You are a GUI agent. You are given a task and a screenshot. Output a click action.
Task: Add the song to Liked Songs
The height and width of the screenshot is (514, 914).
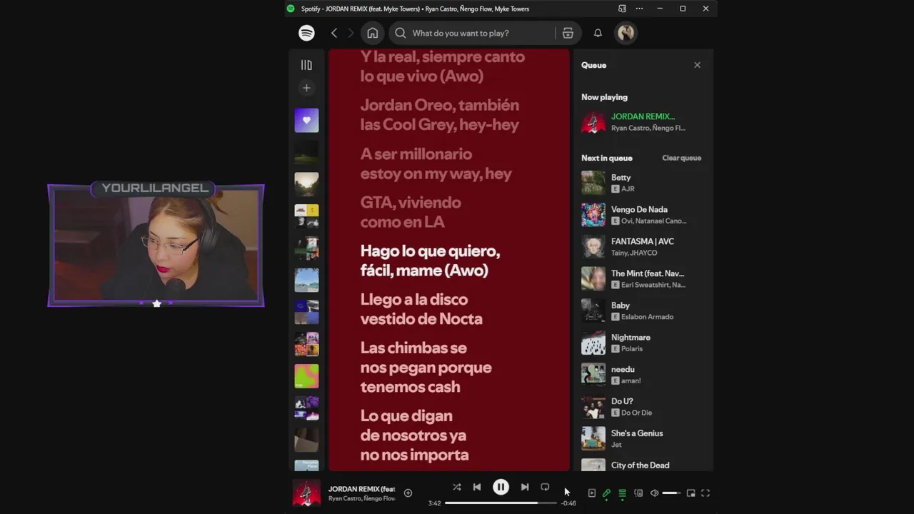tap(408, 493)
